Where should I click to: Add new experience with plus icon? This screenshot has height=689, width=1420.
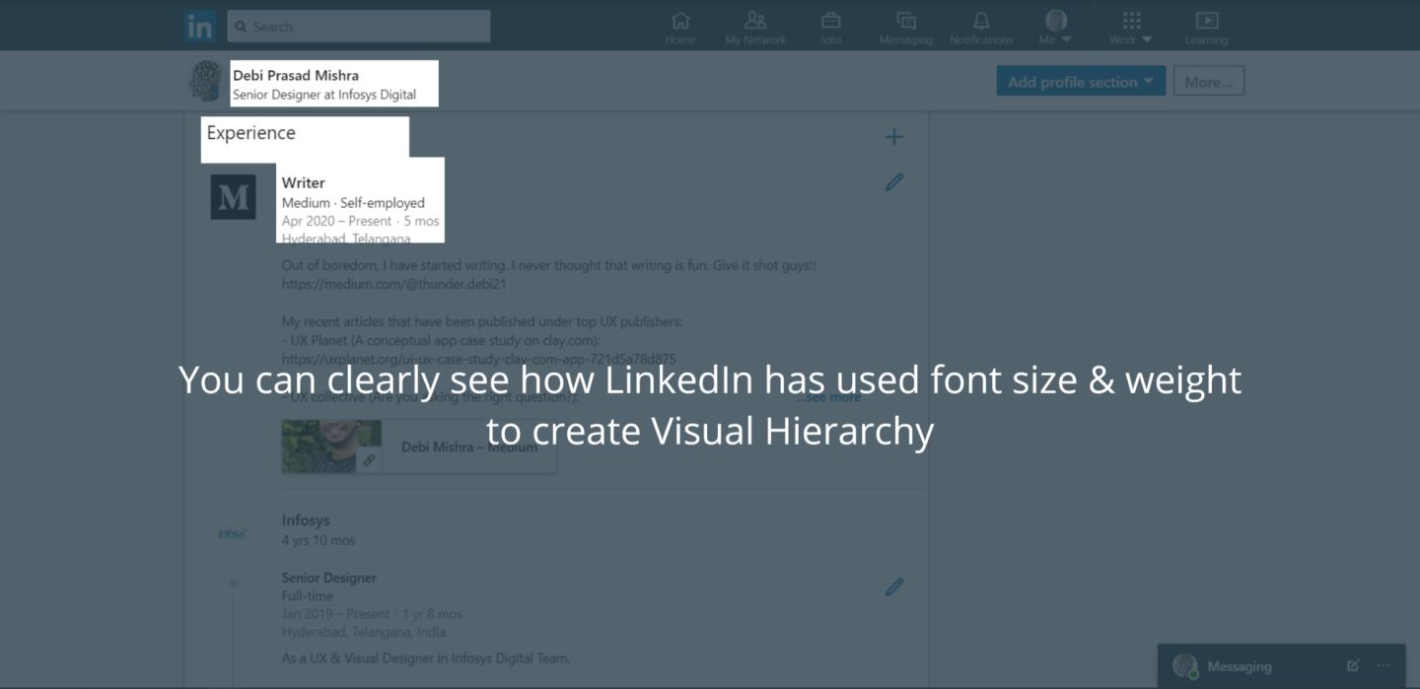tap(893, 137)
